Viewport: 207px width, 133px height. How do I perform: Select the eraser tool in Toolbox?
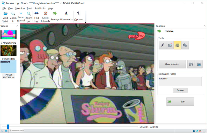(170, 45)
